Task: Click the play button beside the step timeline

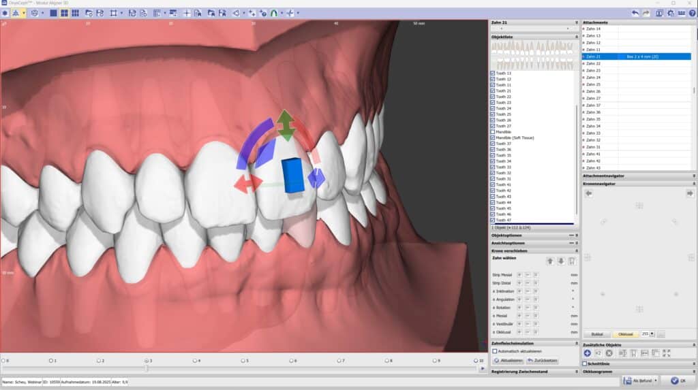Action: coord(483,368)
